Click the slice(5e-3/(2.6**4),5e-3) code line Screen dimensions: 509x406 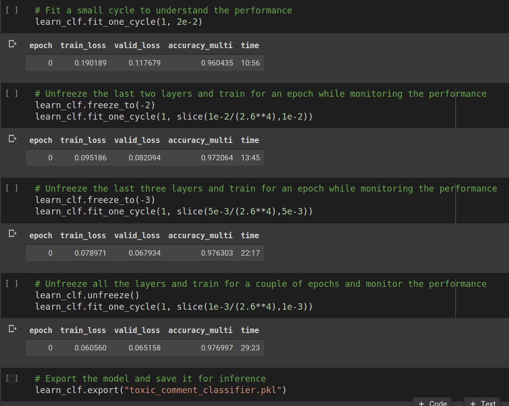pyautogui.click(x=174, y=211)
